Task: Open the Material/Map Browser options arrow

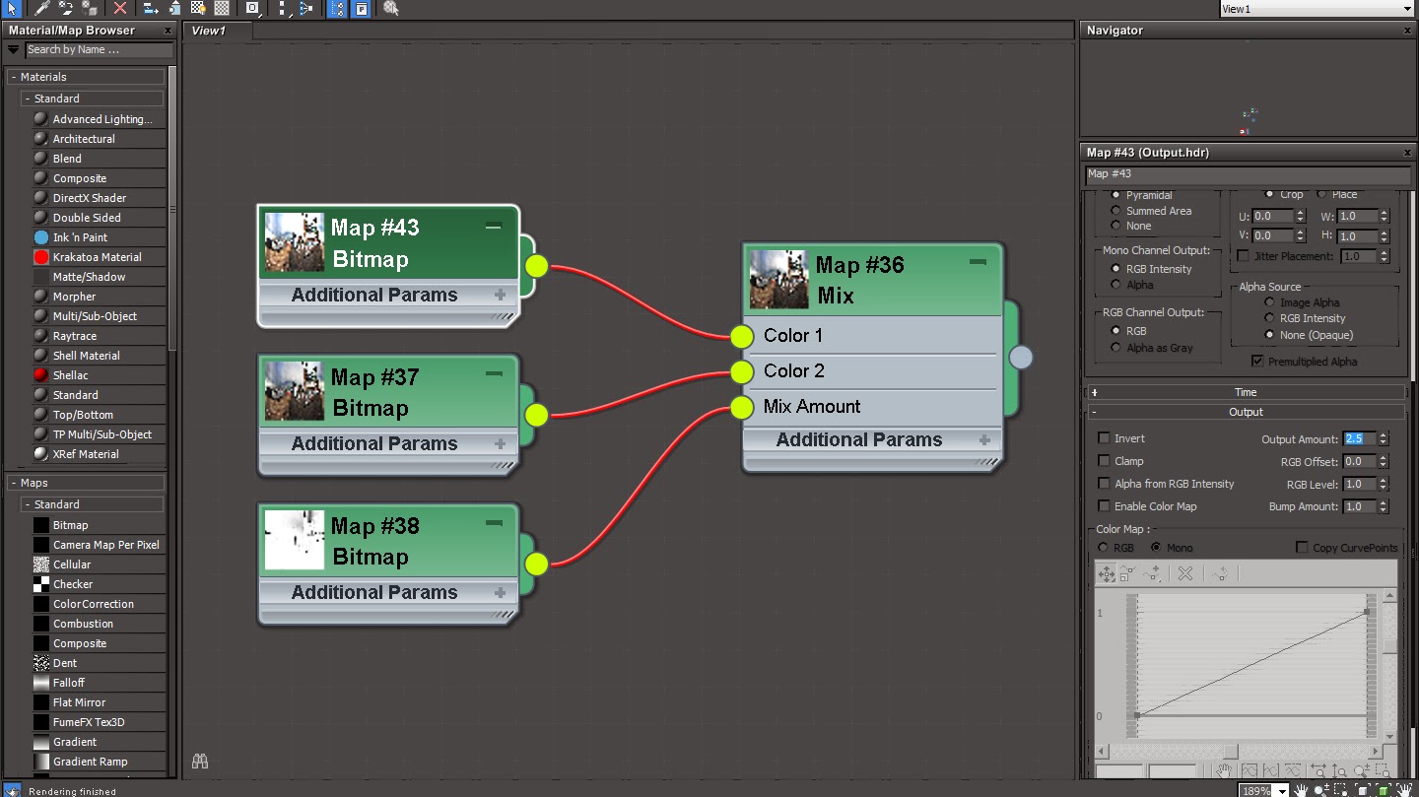Action: [x=13, y=50]
